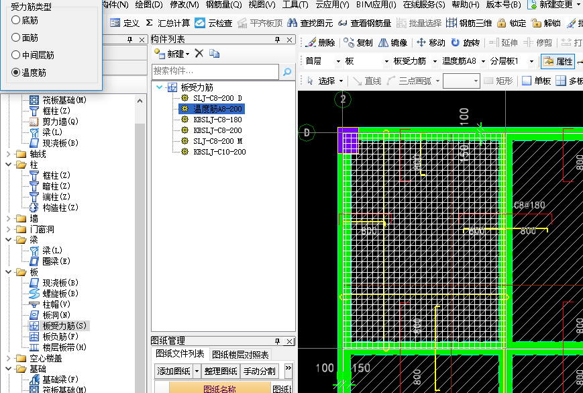Launch 云检查 tool
This screenshot has width=583, height=393.
point(213,23)
